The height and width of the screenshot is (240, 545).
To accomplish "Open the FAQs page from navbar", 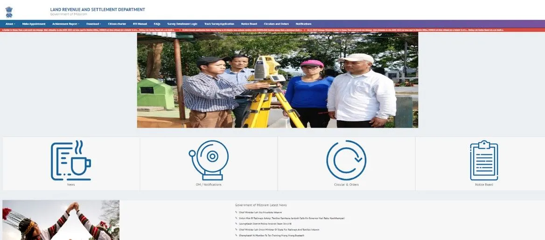I will point(157,24).
